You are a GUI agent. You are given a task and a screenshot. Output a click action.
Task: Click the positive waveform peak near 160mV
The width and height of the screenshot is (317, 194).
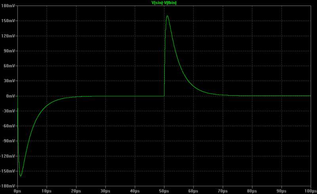coord(167,16)
